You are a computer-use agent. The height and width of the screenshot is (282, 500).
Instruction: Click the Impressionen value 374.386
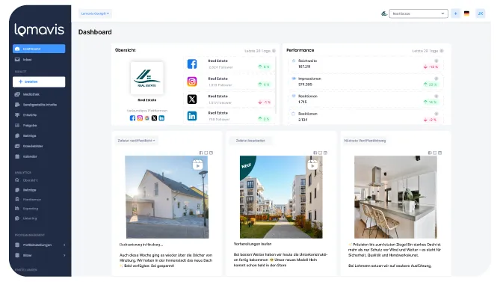(x=305, y=85)
